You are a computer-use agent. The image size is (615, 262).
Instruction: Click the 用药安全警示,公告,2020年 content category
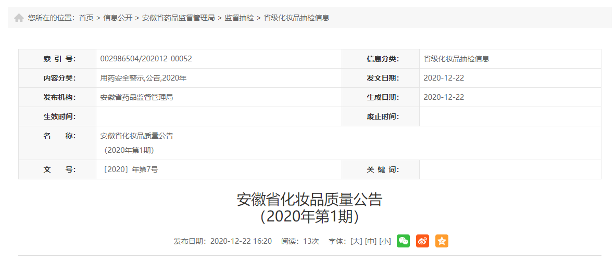tap(143, 78)
